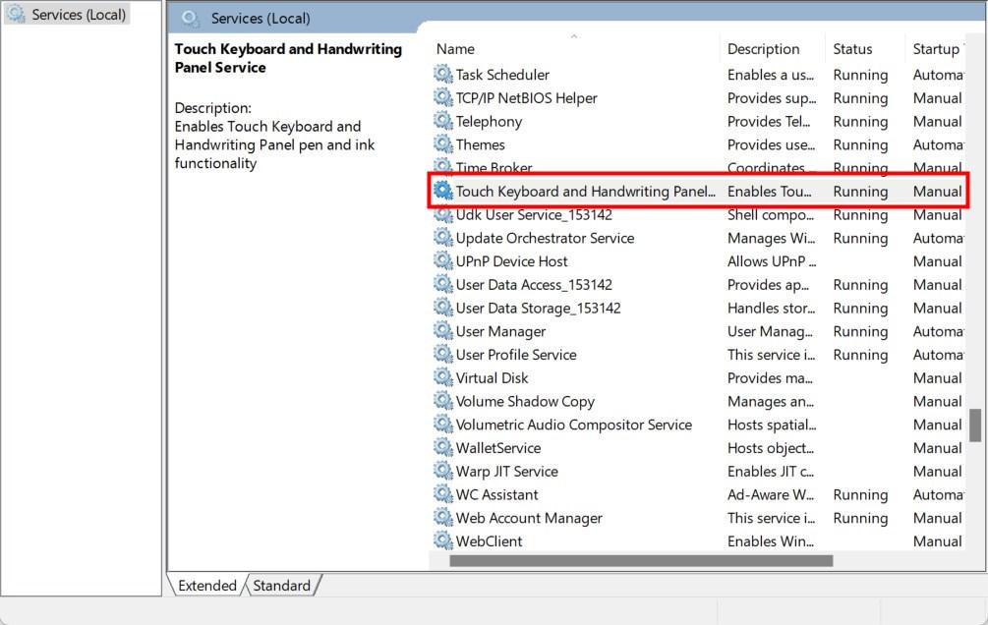Image resolution: width=988 pixels, height=625 pixels.
Task: Click the horizontal scrollbar thumb
Action: 641,561
